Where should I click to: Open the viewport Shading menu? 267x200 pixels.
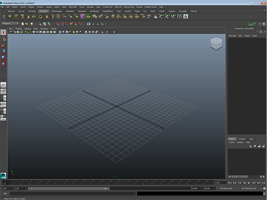tap(18, 29)
